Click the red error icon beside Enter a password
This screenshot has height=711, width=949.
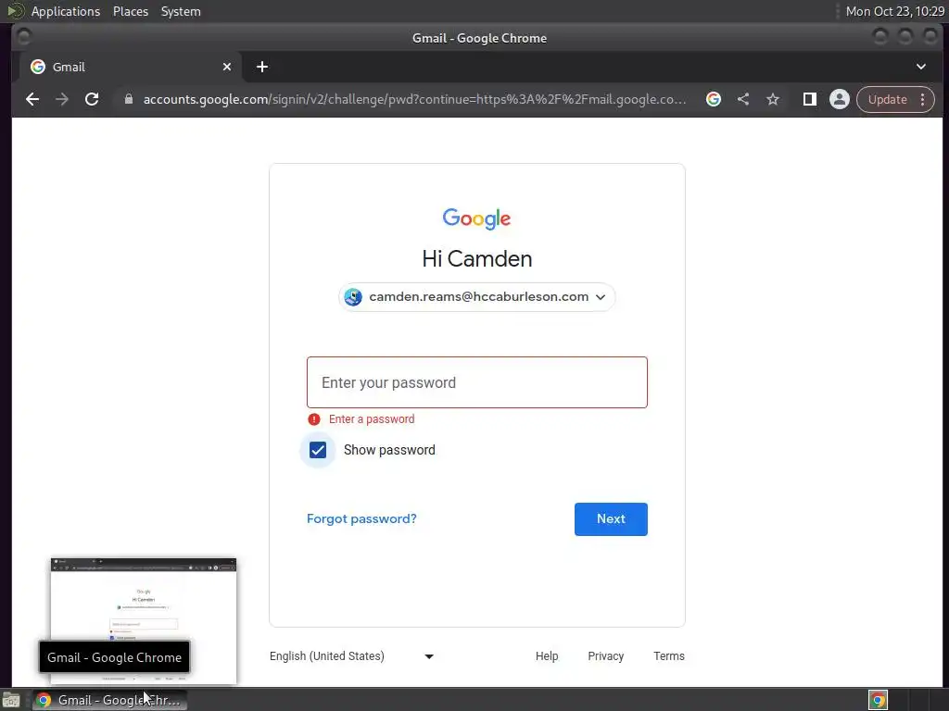click(314, 419)
